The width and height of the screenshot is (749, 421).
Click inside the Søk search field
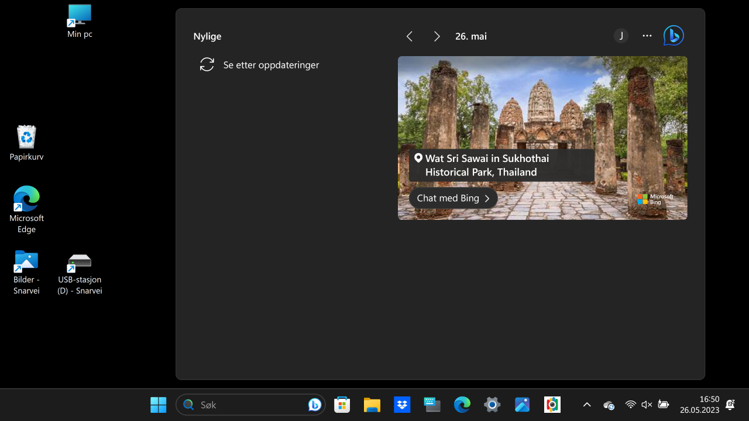pyautogui.click(x=246, y=404)
